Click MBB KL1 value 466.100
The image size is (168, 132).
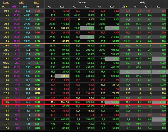click(115, 67)
